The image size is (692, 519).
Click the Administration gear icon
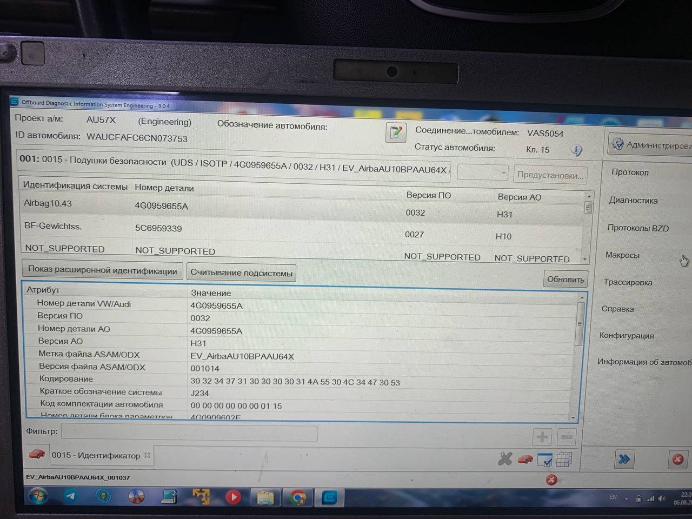point(617,144)
